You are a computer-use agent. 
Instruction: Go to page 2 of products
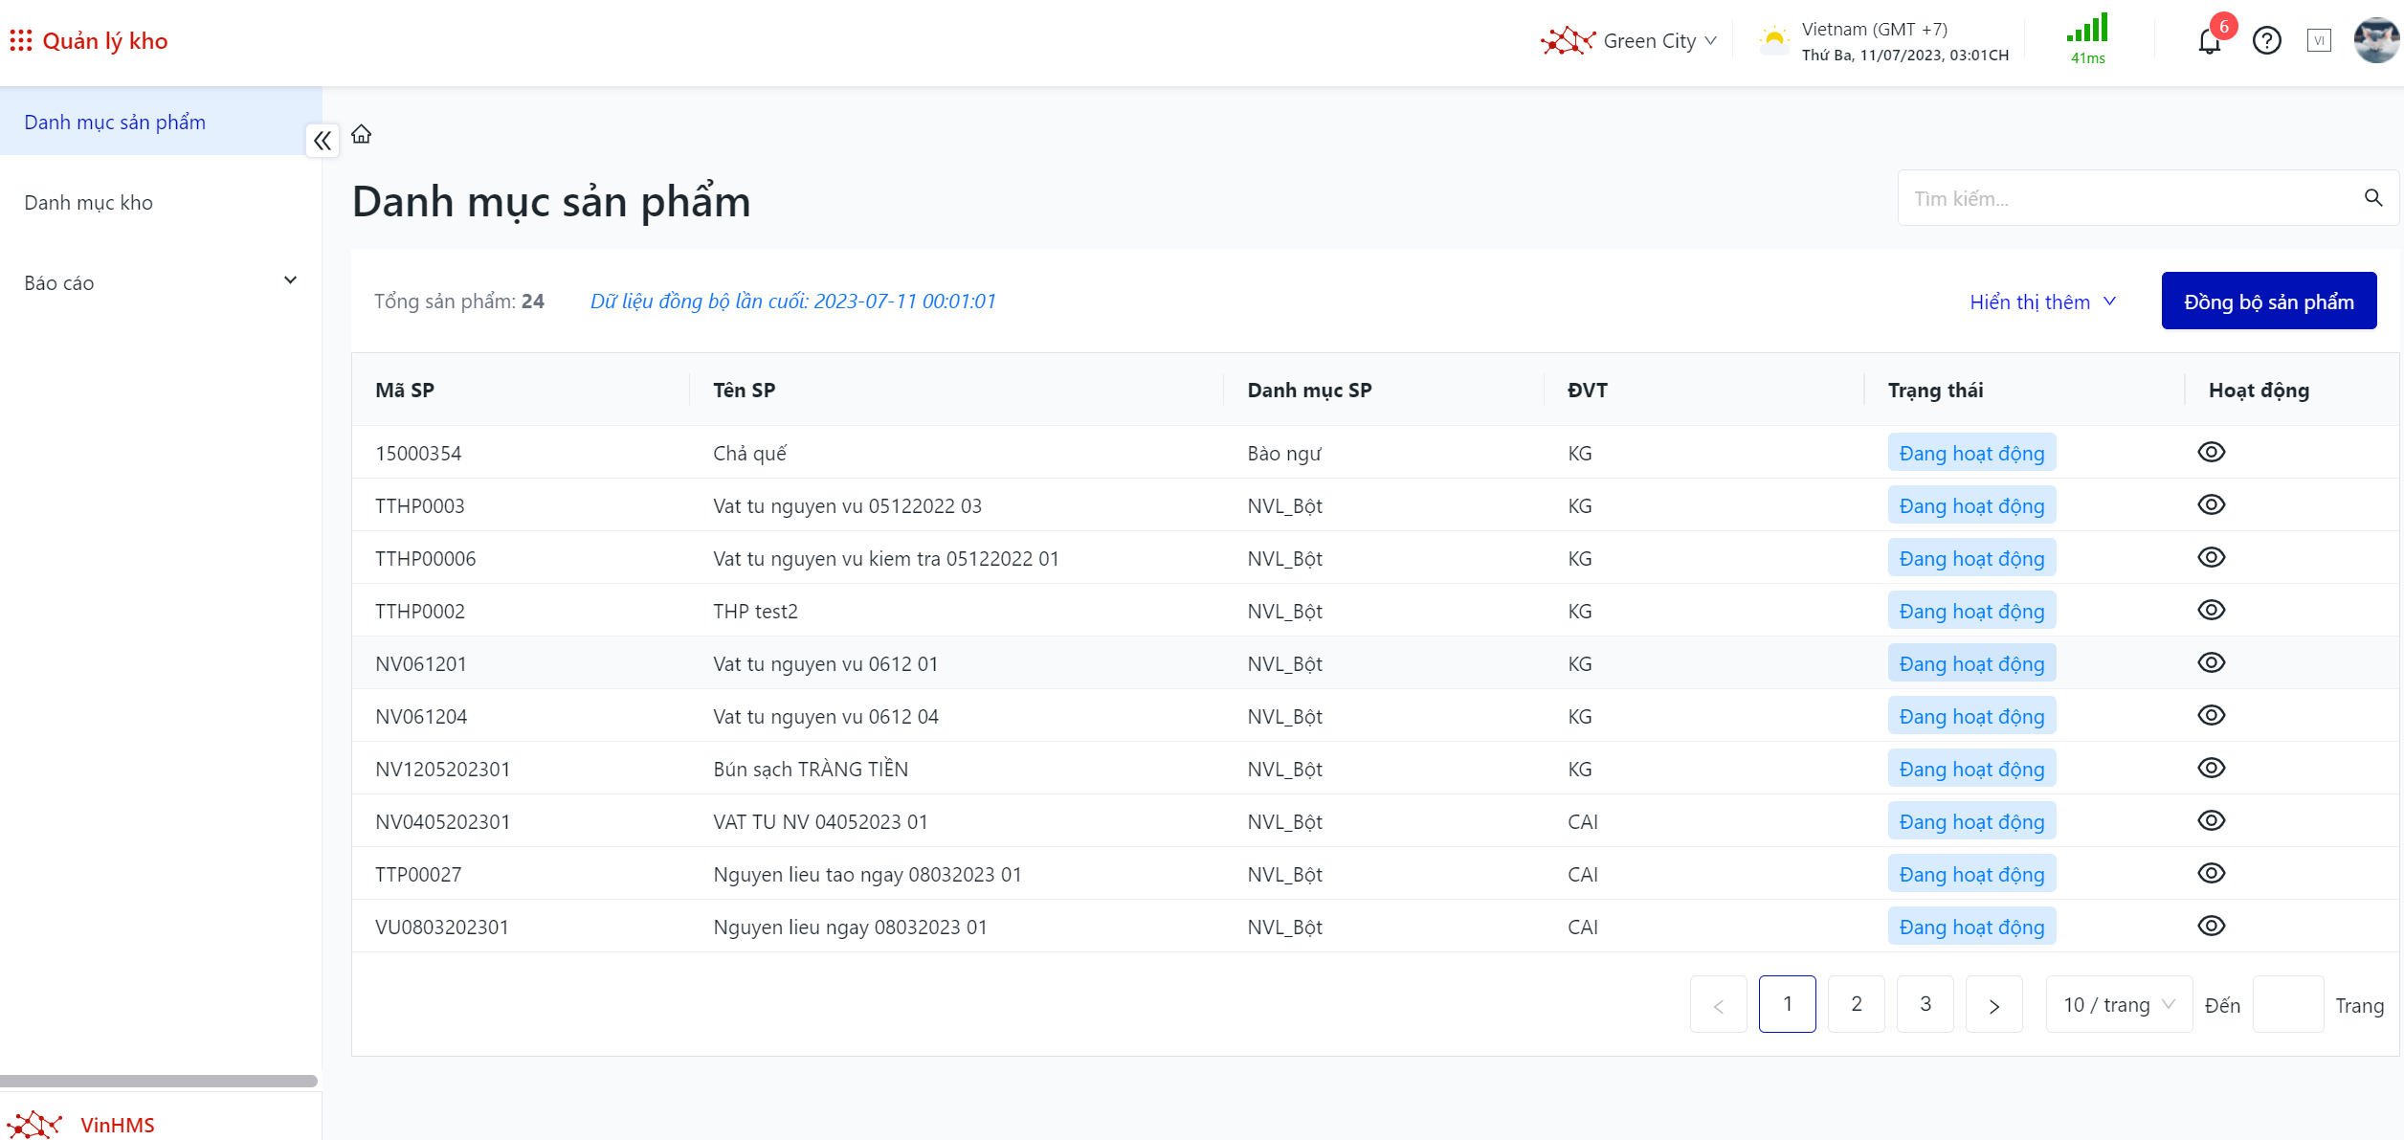click(1856, 1004)
